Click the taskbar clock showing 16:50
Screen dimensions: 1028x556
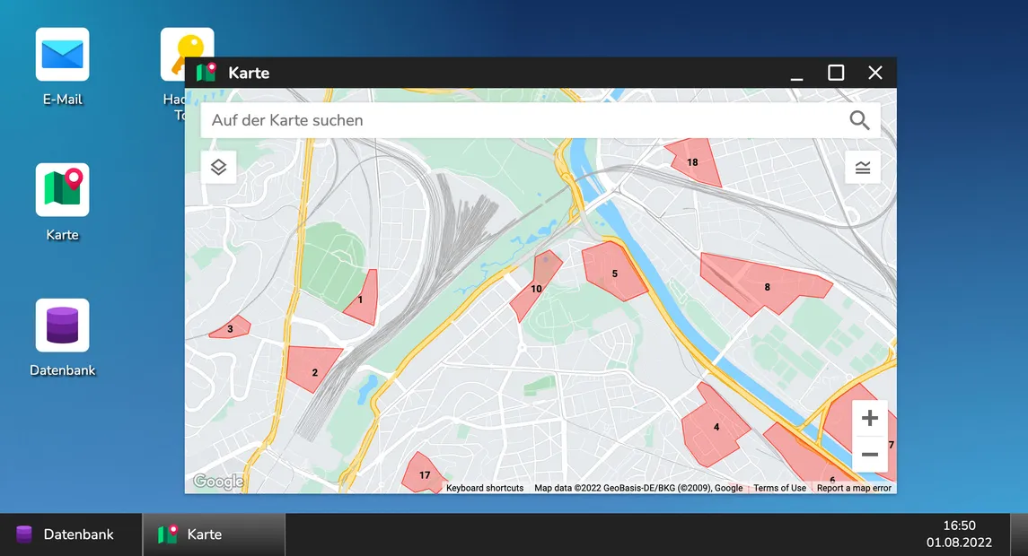[x=959, y=526]
